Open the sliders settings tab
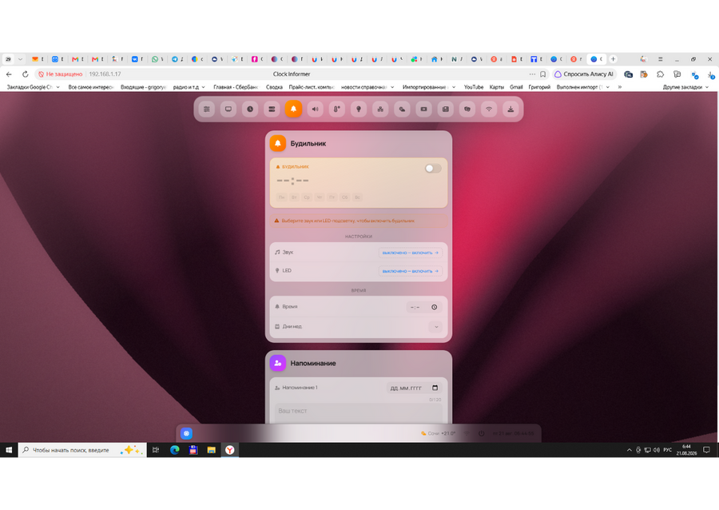This screenshot has width=719, height=510. point(207,110)
